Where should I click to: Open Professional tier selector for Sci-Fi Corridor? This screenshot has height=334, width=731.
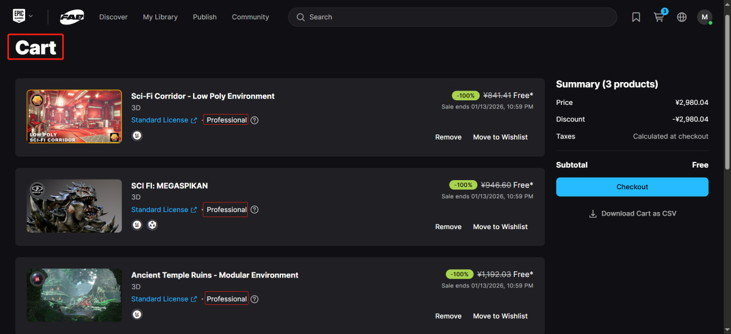click(x=226, y=120)
